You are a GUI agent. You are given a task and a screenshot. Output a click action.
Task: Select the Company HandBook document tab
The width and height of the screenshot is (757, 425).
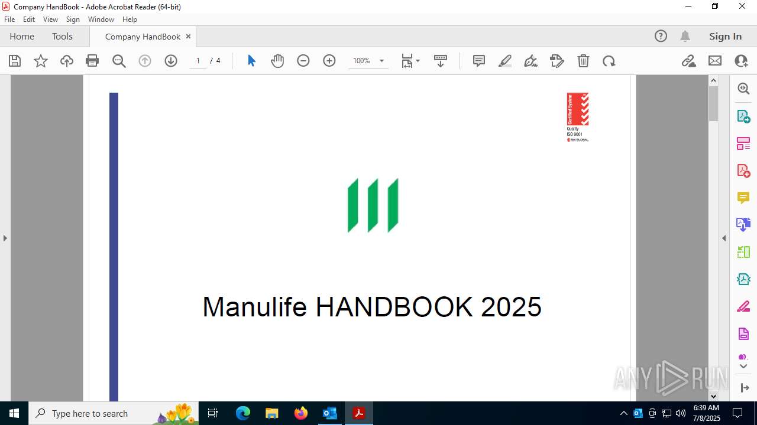143,37
